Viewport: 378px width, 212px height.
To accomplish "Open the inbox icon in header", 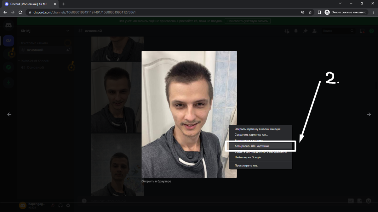I will click(x=363, y=31).
